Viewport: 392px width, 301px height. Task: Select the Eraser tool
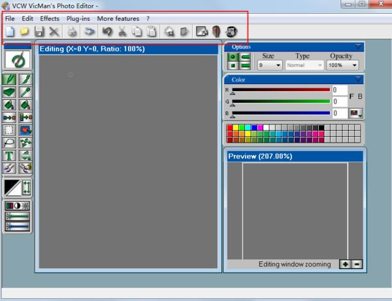(x=9, y=92)
